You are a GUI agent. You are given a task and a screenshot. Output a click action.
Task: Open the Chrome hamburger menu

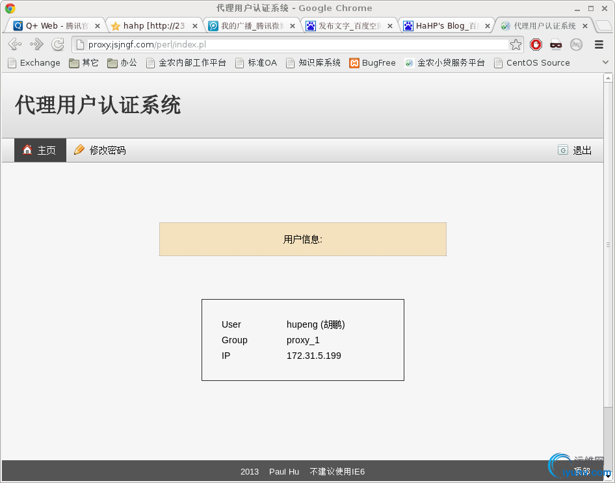coord(599,45)
